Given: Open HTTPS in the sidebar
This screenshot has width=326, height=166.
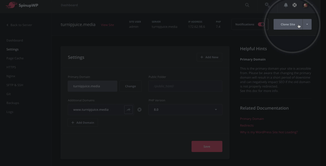Looking at the screenshot, I should click(11, 67).
